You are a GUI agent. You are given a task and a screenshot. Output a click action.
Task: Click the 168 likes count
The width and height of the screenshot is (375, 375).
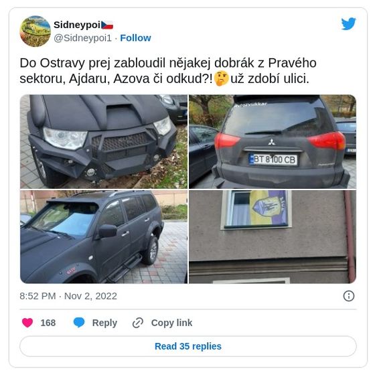pyautogui.click(x=48, y=323)
